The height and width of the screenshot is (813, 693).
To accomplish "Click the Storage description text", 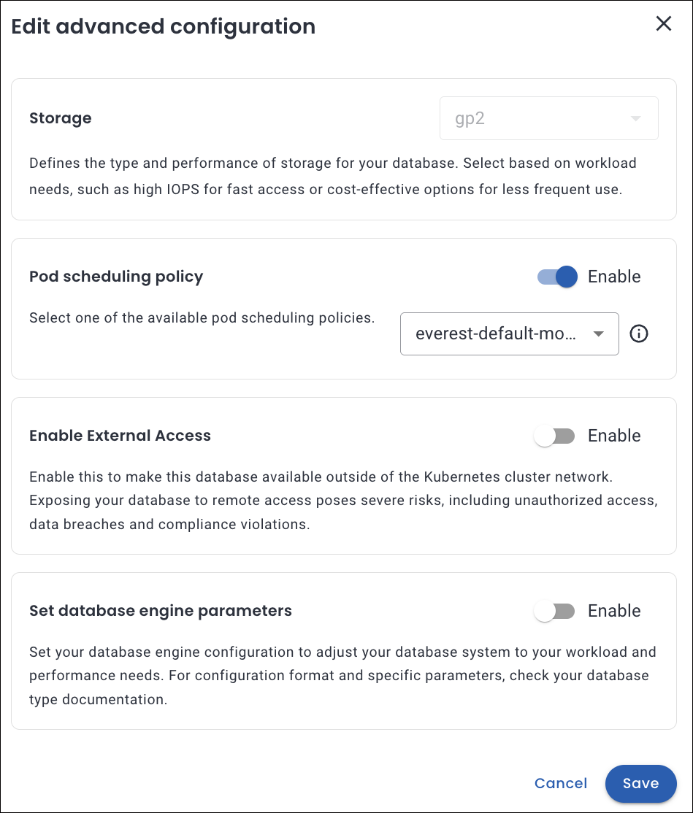I will coord(332,176).
